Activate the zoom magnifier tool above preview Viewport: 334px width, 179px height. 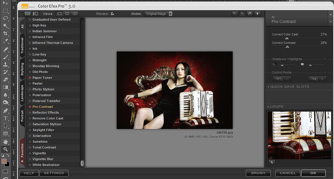pos(242,14)
